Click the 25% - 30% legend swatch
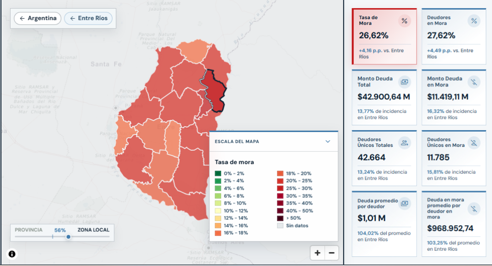492x266 pixels. tap(280, 189)
